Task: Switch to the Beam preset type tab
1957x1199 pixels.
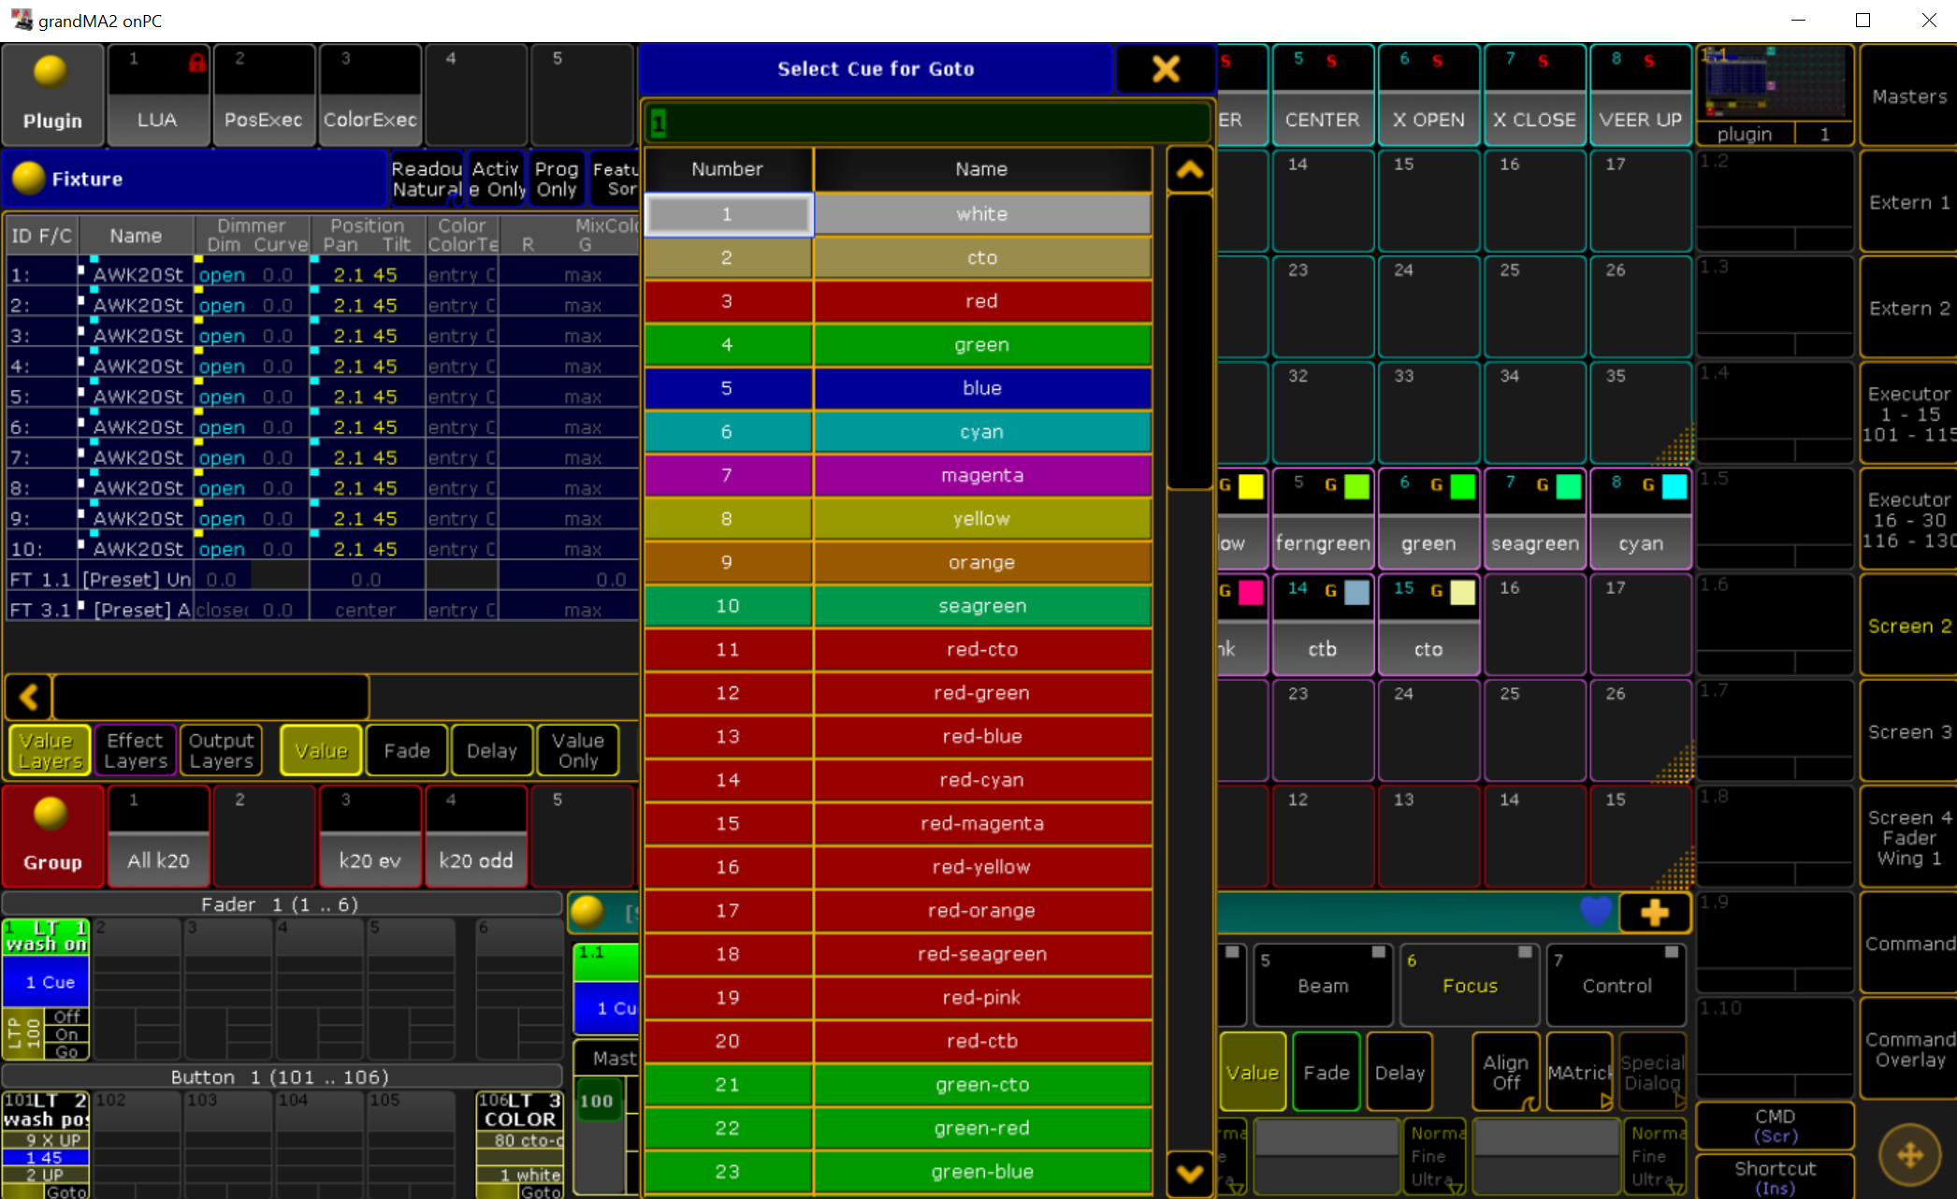Action: coord(1322,985)
